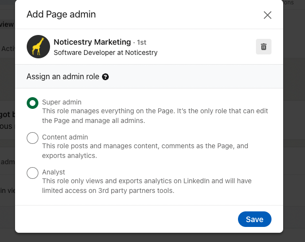Close the Add Page admin dialog

[x=267, y=15]
